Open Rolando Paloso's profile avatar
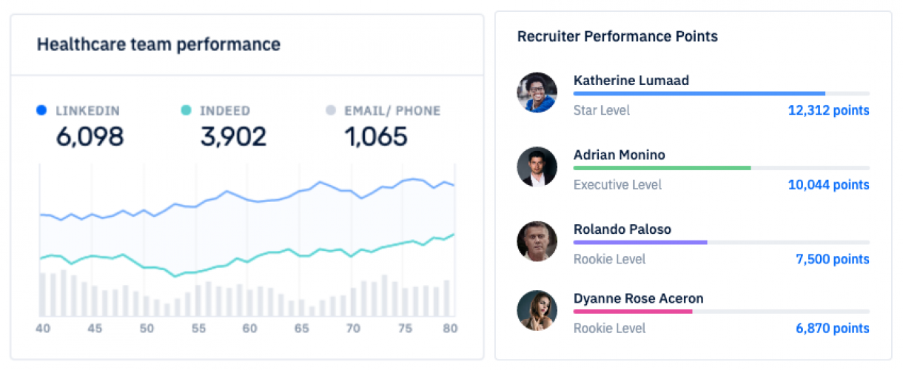This screenshot has height=370, width=903. tap(537, 240)
